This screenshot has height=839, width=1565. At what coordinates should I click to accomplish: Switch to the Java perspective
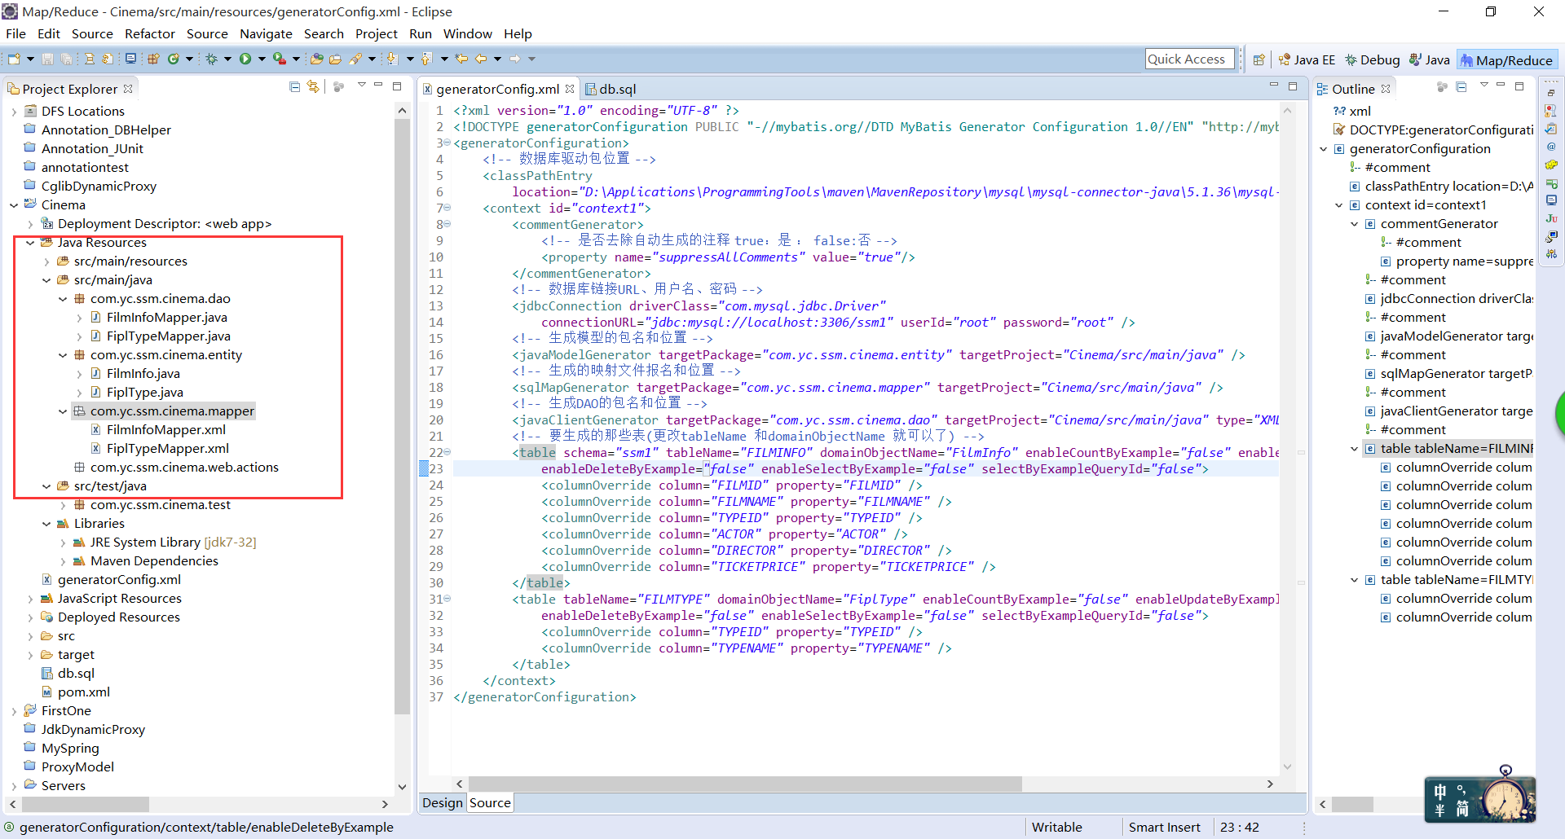1430,59
